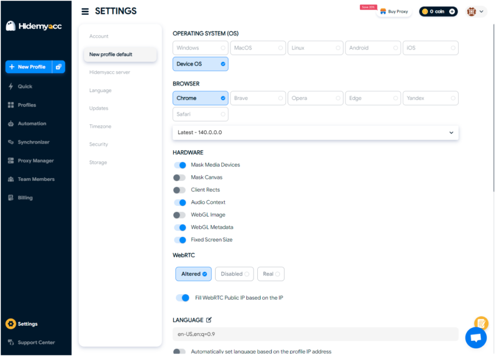Image resolution: width=500 pixels, height=356 pixels.
Task: Toggle Mask Media Devices switch
Action: click(x=180, y=165)
